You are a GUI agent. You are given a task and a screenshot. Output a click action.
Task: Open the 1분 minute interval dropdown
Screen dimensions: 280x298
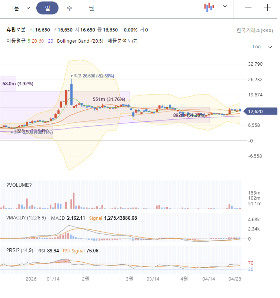pos(20,8)
